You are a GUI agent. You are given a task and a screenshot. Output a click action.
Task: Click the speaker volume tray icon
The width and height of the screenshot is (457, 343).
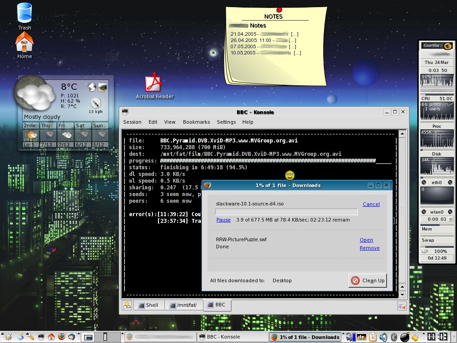383,337
